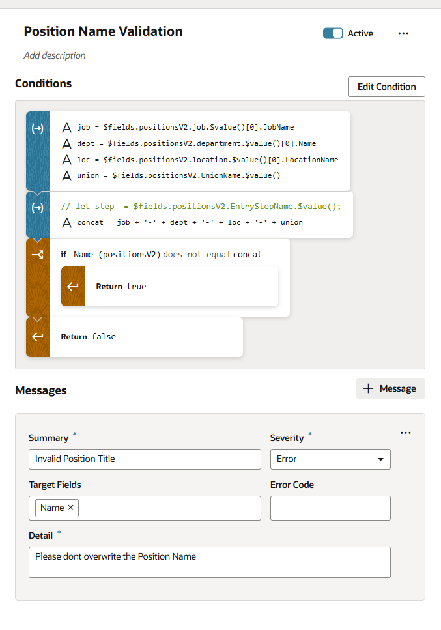Disable the Active toggle
This screenshot has height=630, width=441.
point(334,33)
